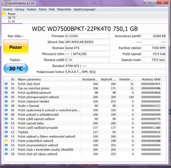The height and width of the screenshot is (168, 171).
Task: Click the CrystalDiskInfo title bar icon
Action: 3,3
